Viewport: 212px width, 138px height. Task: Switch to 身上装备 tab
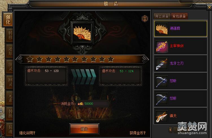click(162, 16)
